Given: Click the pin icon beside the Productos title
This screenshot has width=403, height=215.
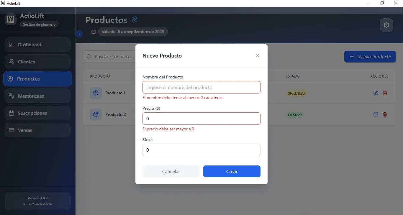Looking at the screenshot, I should point(135,19).
